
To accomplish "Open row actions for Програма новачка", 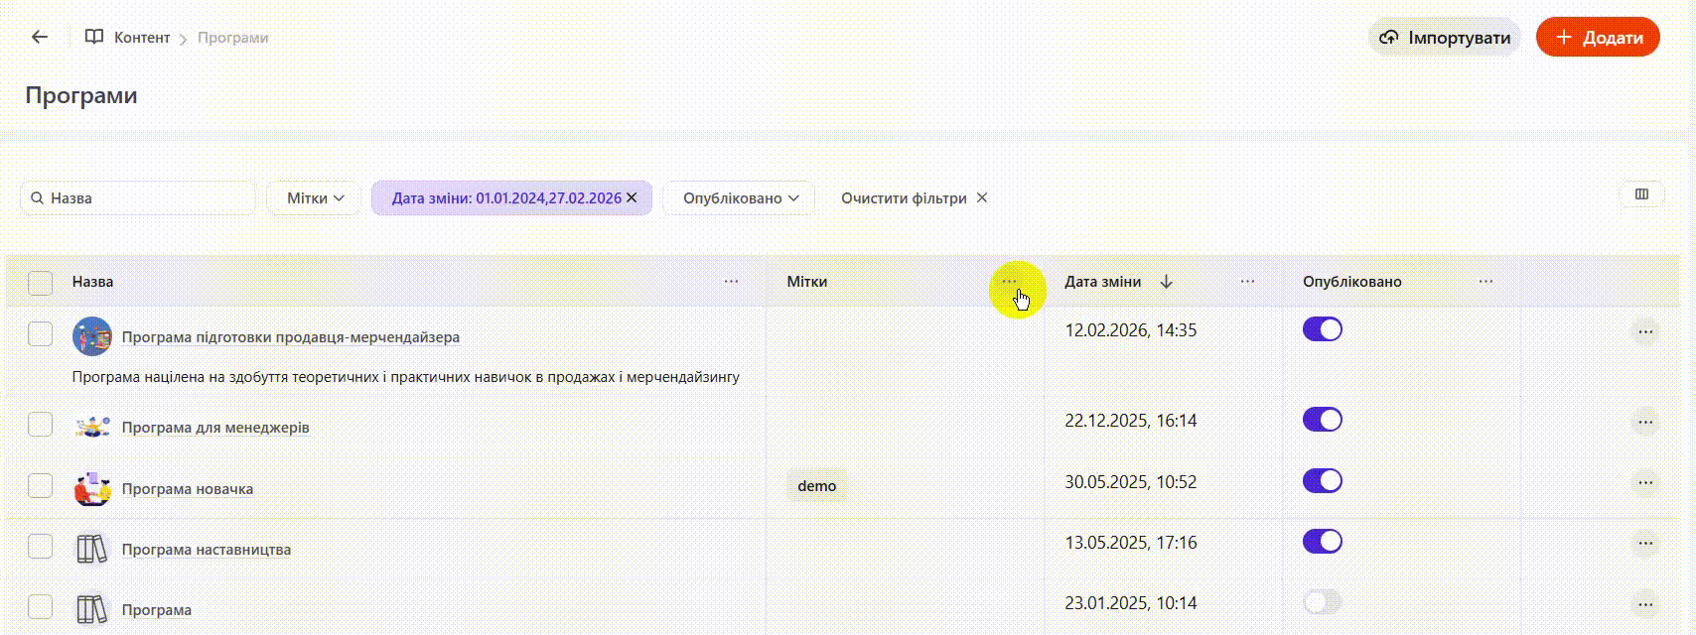I will pyautogui.click(x=1645, y=483).
